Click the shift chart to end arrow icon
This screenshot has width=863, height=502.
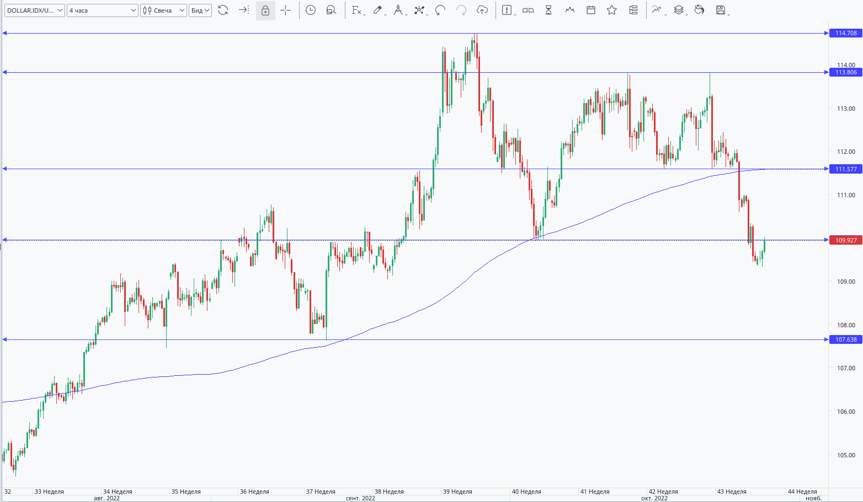pyautogui.click(x=244, y=10)
